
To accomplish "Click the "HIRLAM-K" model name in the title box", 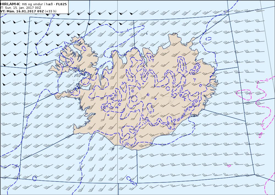I will (x=10, y=4).
